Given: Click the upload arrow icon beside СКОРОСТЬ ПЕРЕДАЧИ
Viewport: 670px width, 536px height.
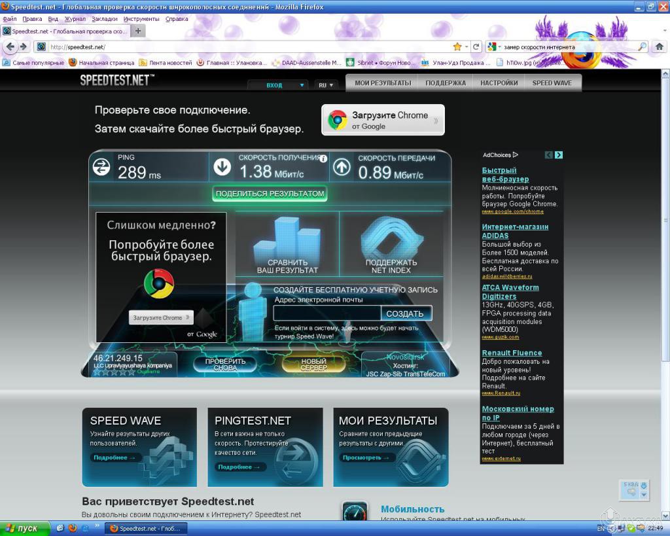Looking at the screenshot, I should (342, 167).
